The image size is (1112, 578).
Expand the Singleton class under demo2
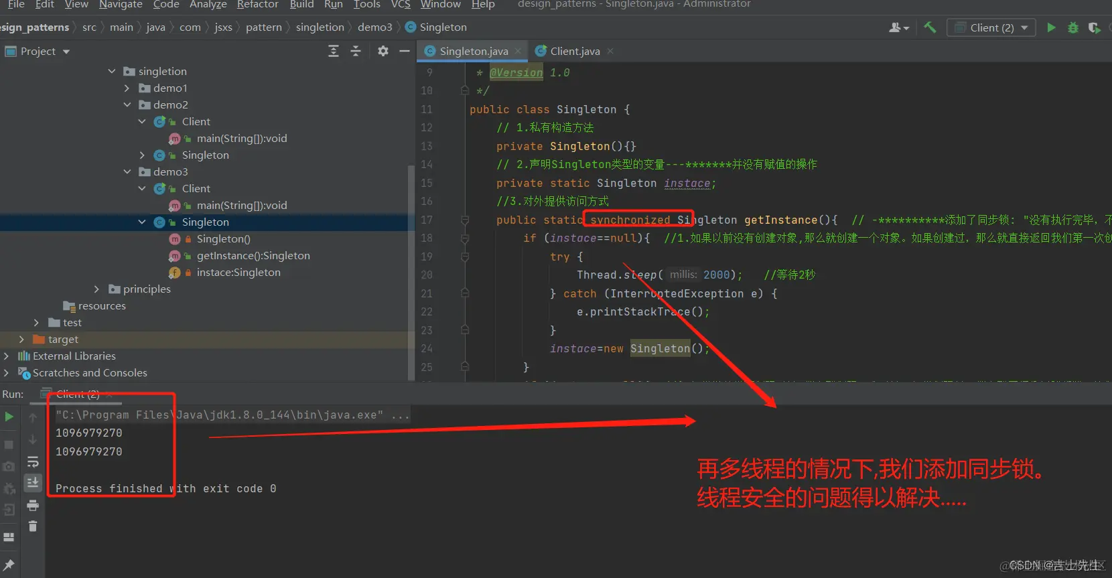coord(141,155)
